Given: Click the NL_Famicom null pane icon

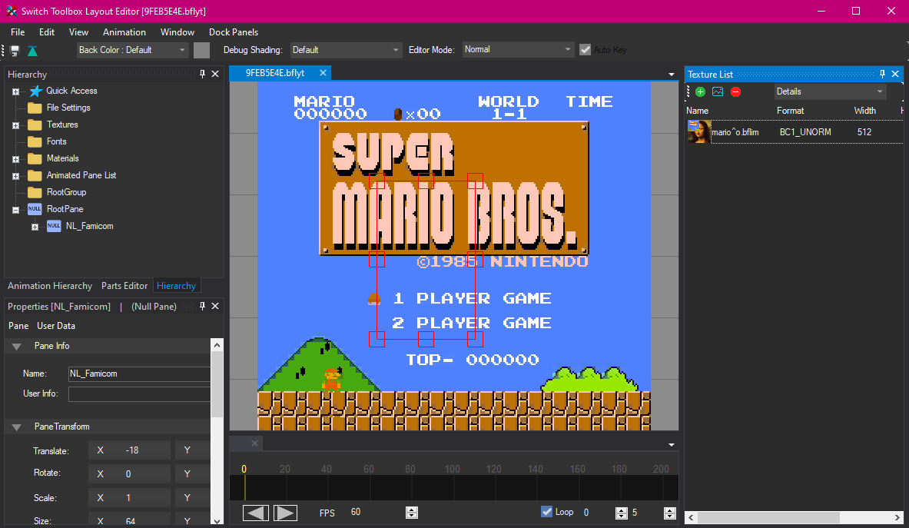Looking at the screenshot, I should [x=54, y=225].
